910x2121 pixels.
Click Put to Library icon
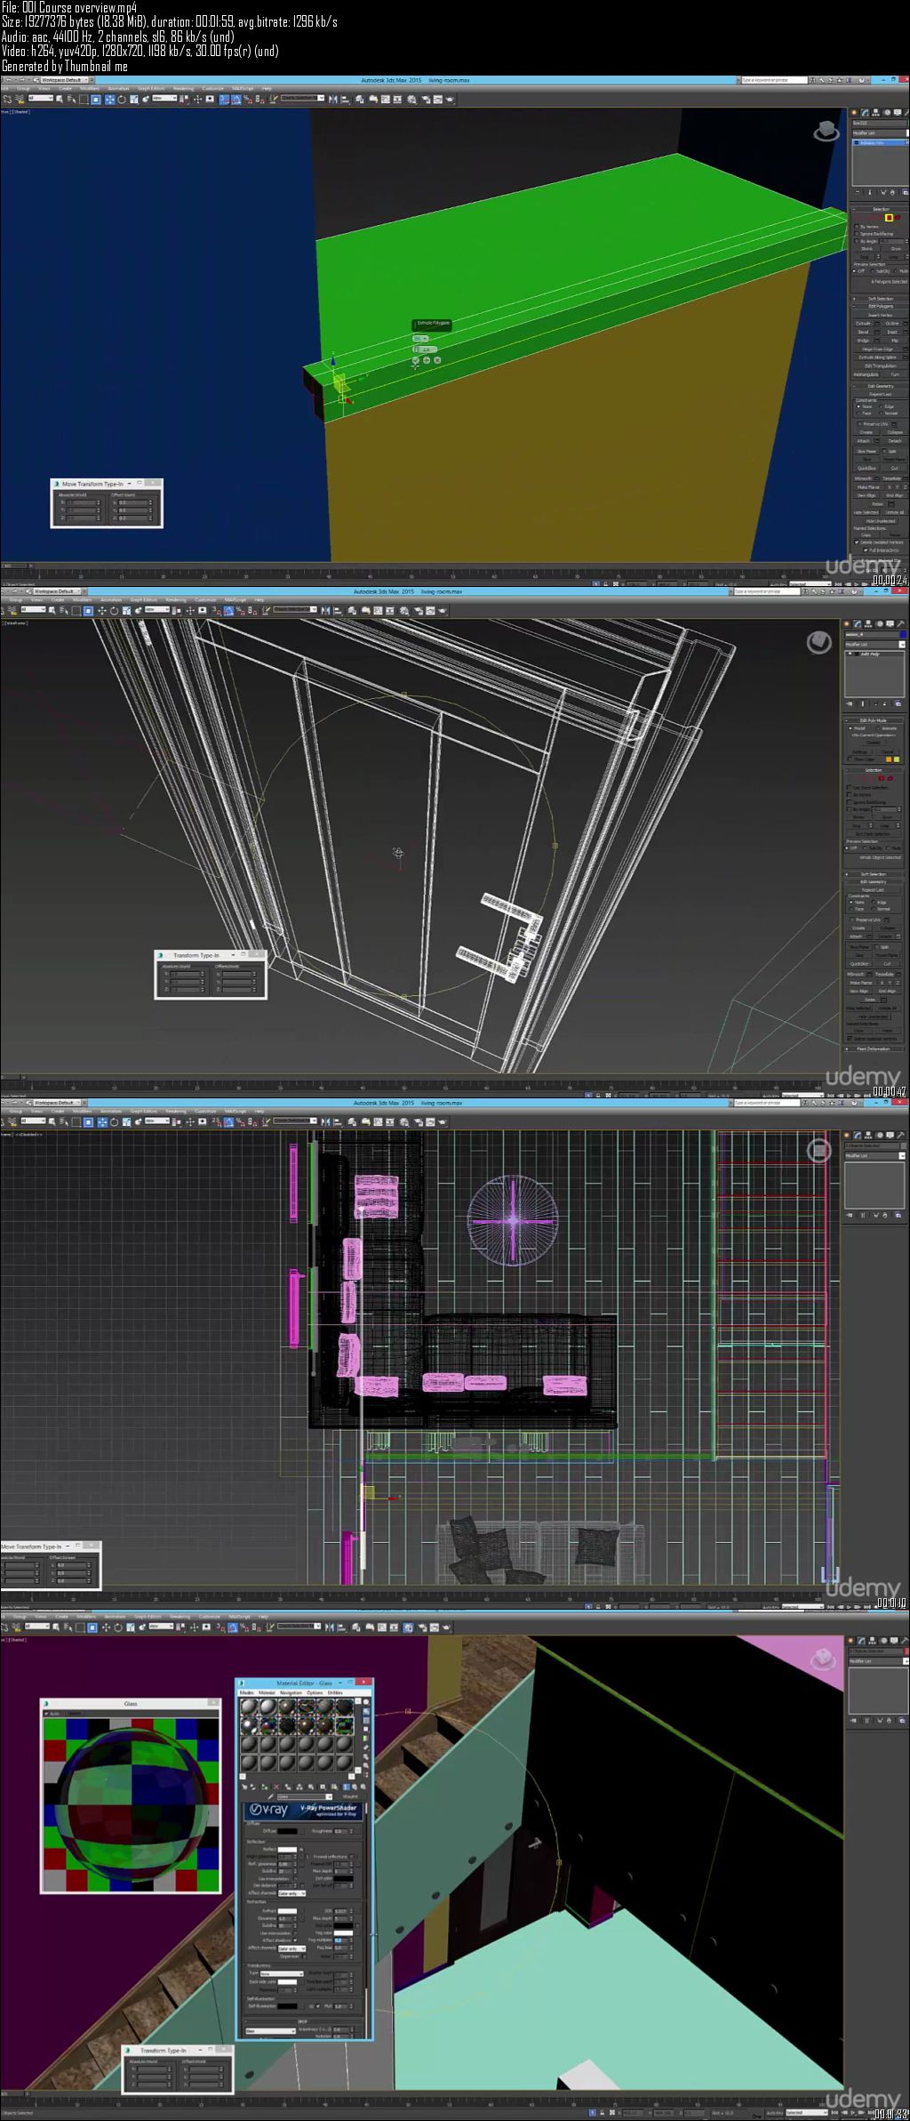tap(311, 1787)
